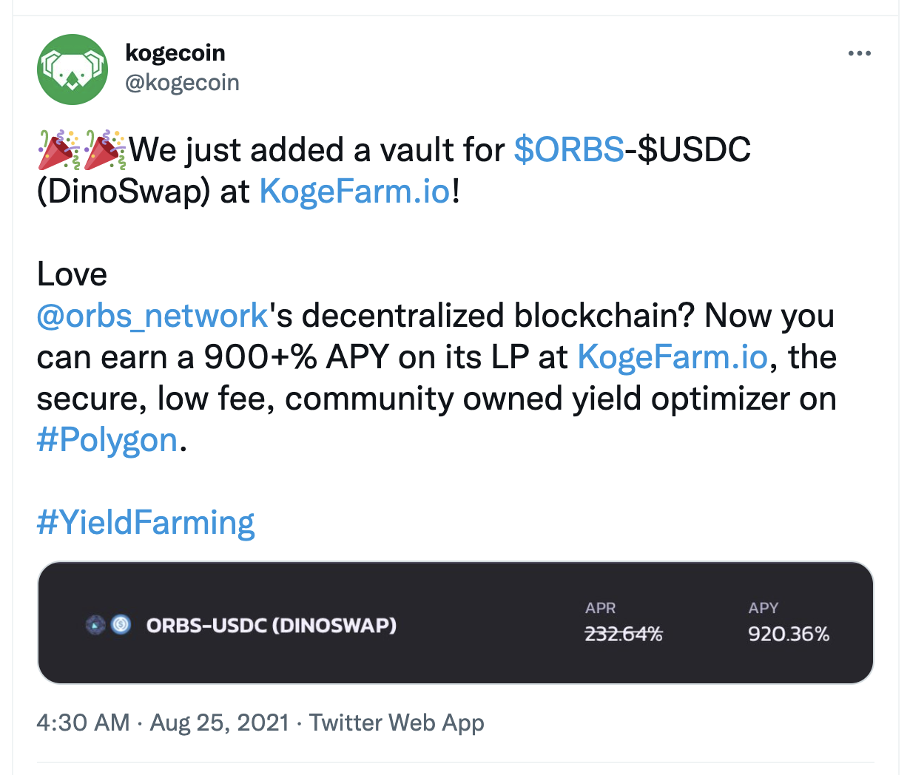
Task: Click the Twitter Web App source link
Action: tap(397, 722)
